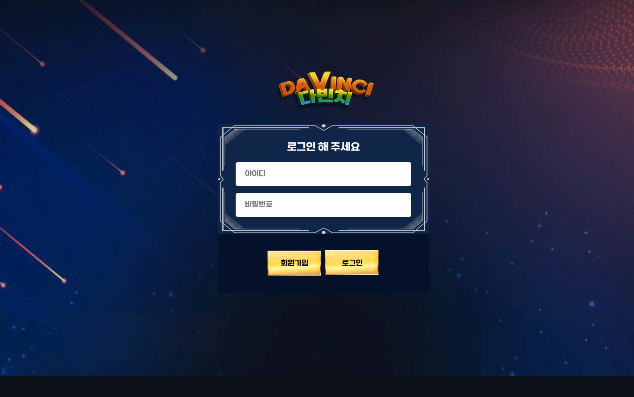This screenshot has height=397, width=634.
Task: Click the green 다빈치 text in logo
Action: (x=325, y=98)
